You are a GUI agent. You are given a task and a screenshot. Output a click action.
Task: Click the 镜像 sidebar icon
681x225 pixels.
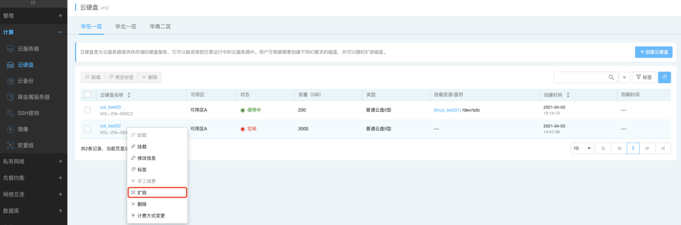click(10, 129)
